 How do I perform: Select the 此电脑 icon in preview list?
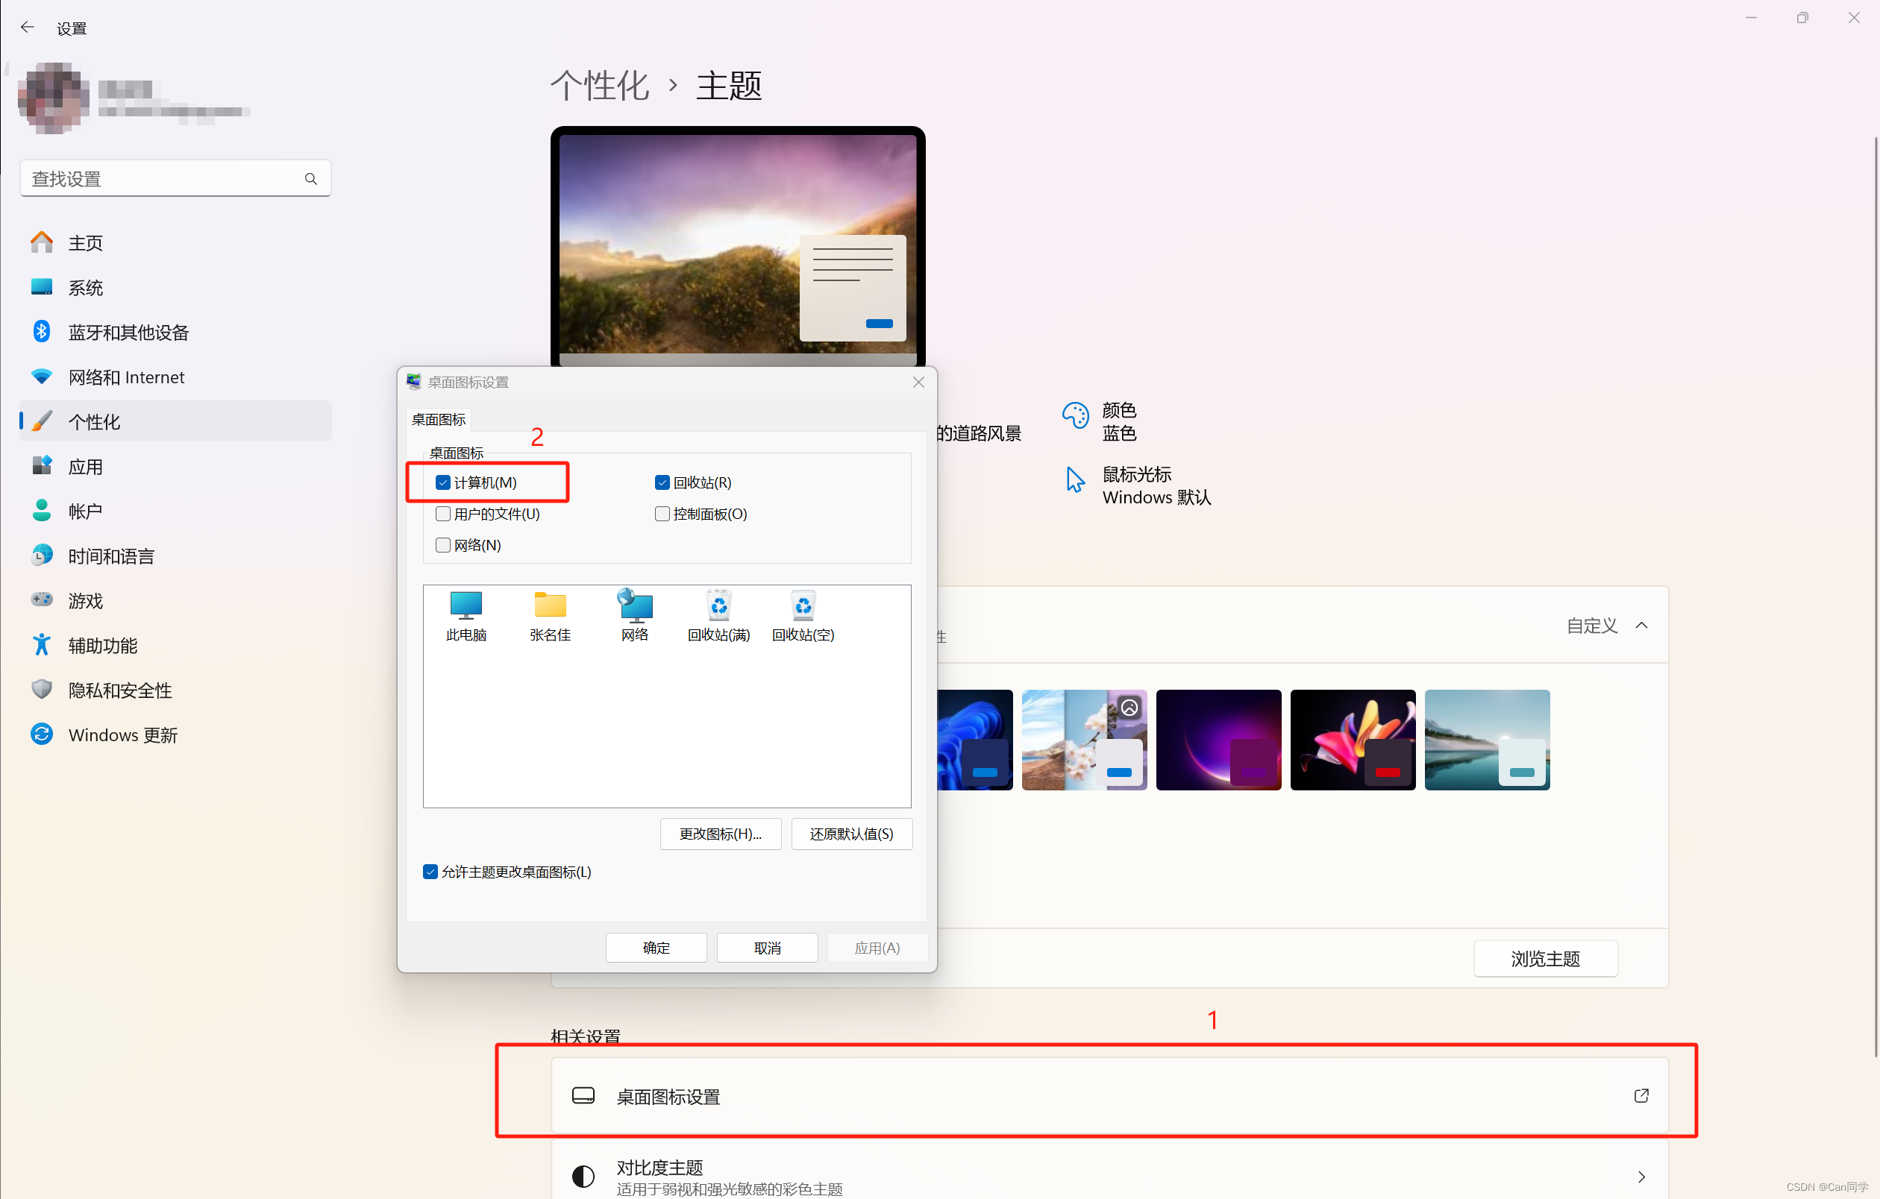pos(466,606)
